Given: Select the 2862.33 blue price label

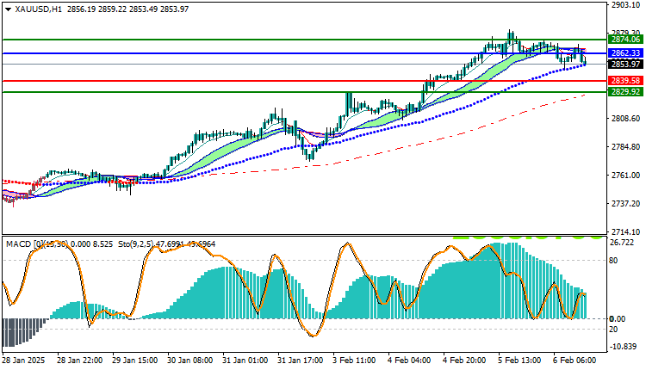Looking at the screenshot, I should coord(625,53).
